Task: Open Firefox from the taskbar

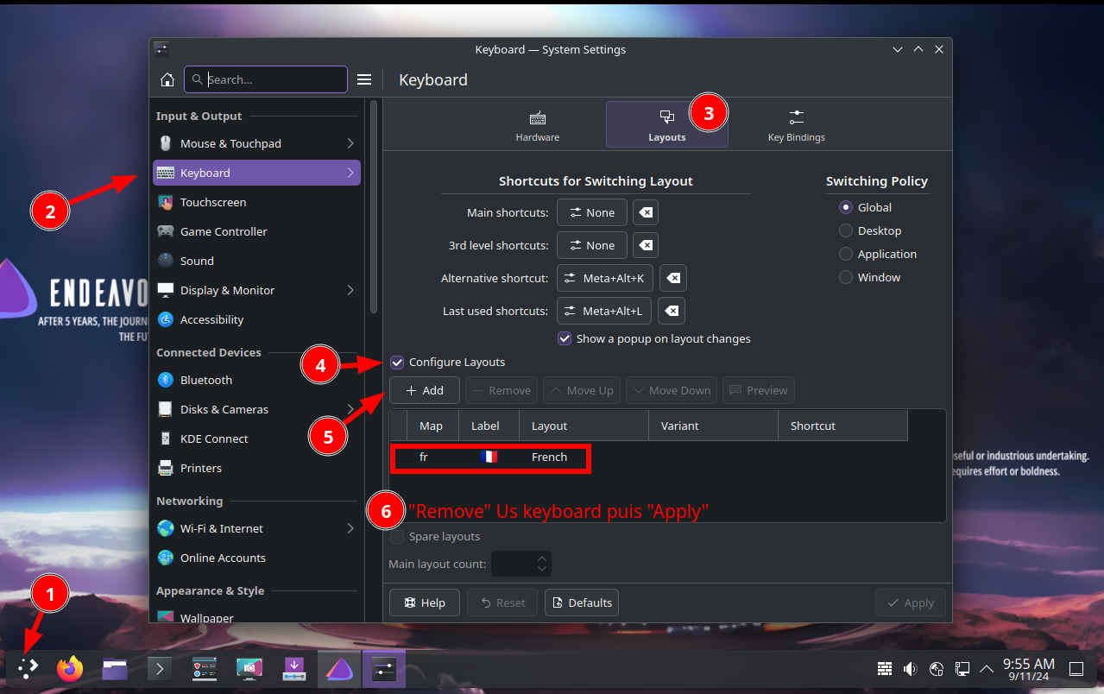Action: (69, 668)
